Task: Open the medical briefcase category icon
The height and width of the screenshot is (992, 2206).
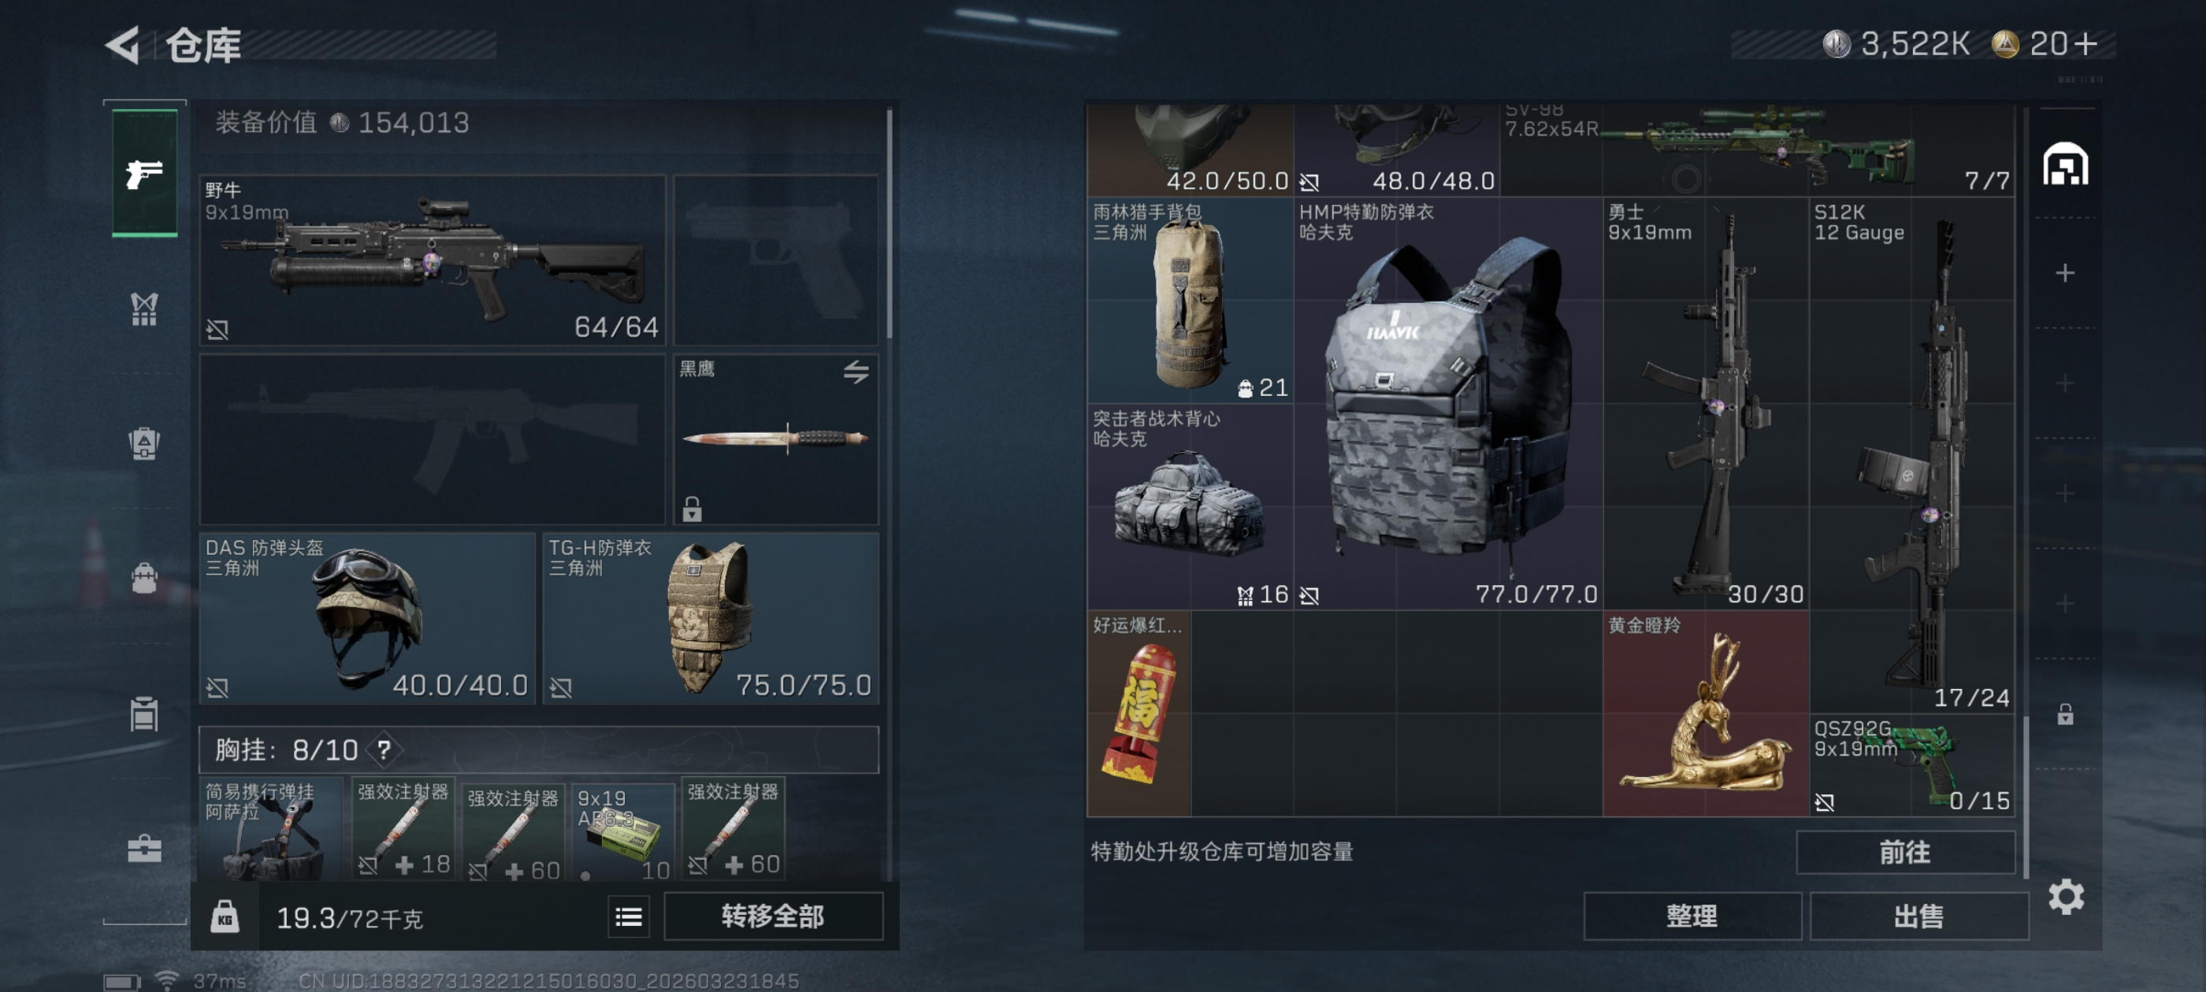Action: coord(144,848)
